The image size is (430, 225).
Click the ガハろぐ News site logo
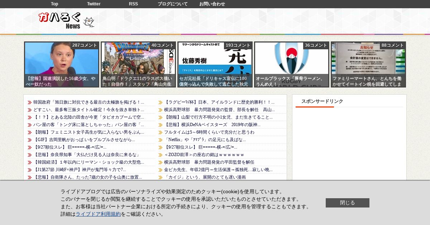pos(60,21)
